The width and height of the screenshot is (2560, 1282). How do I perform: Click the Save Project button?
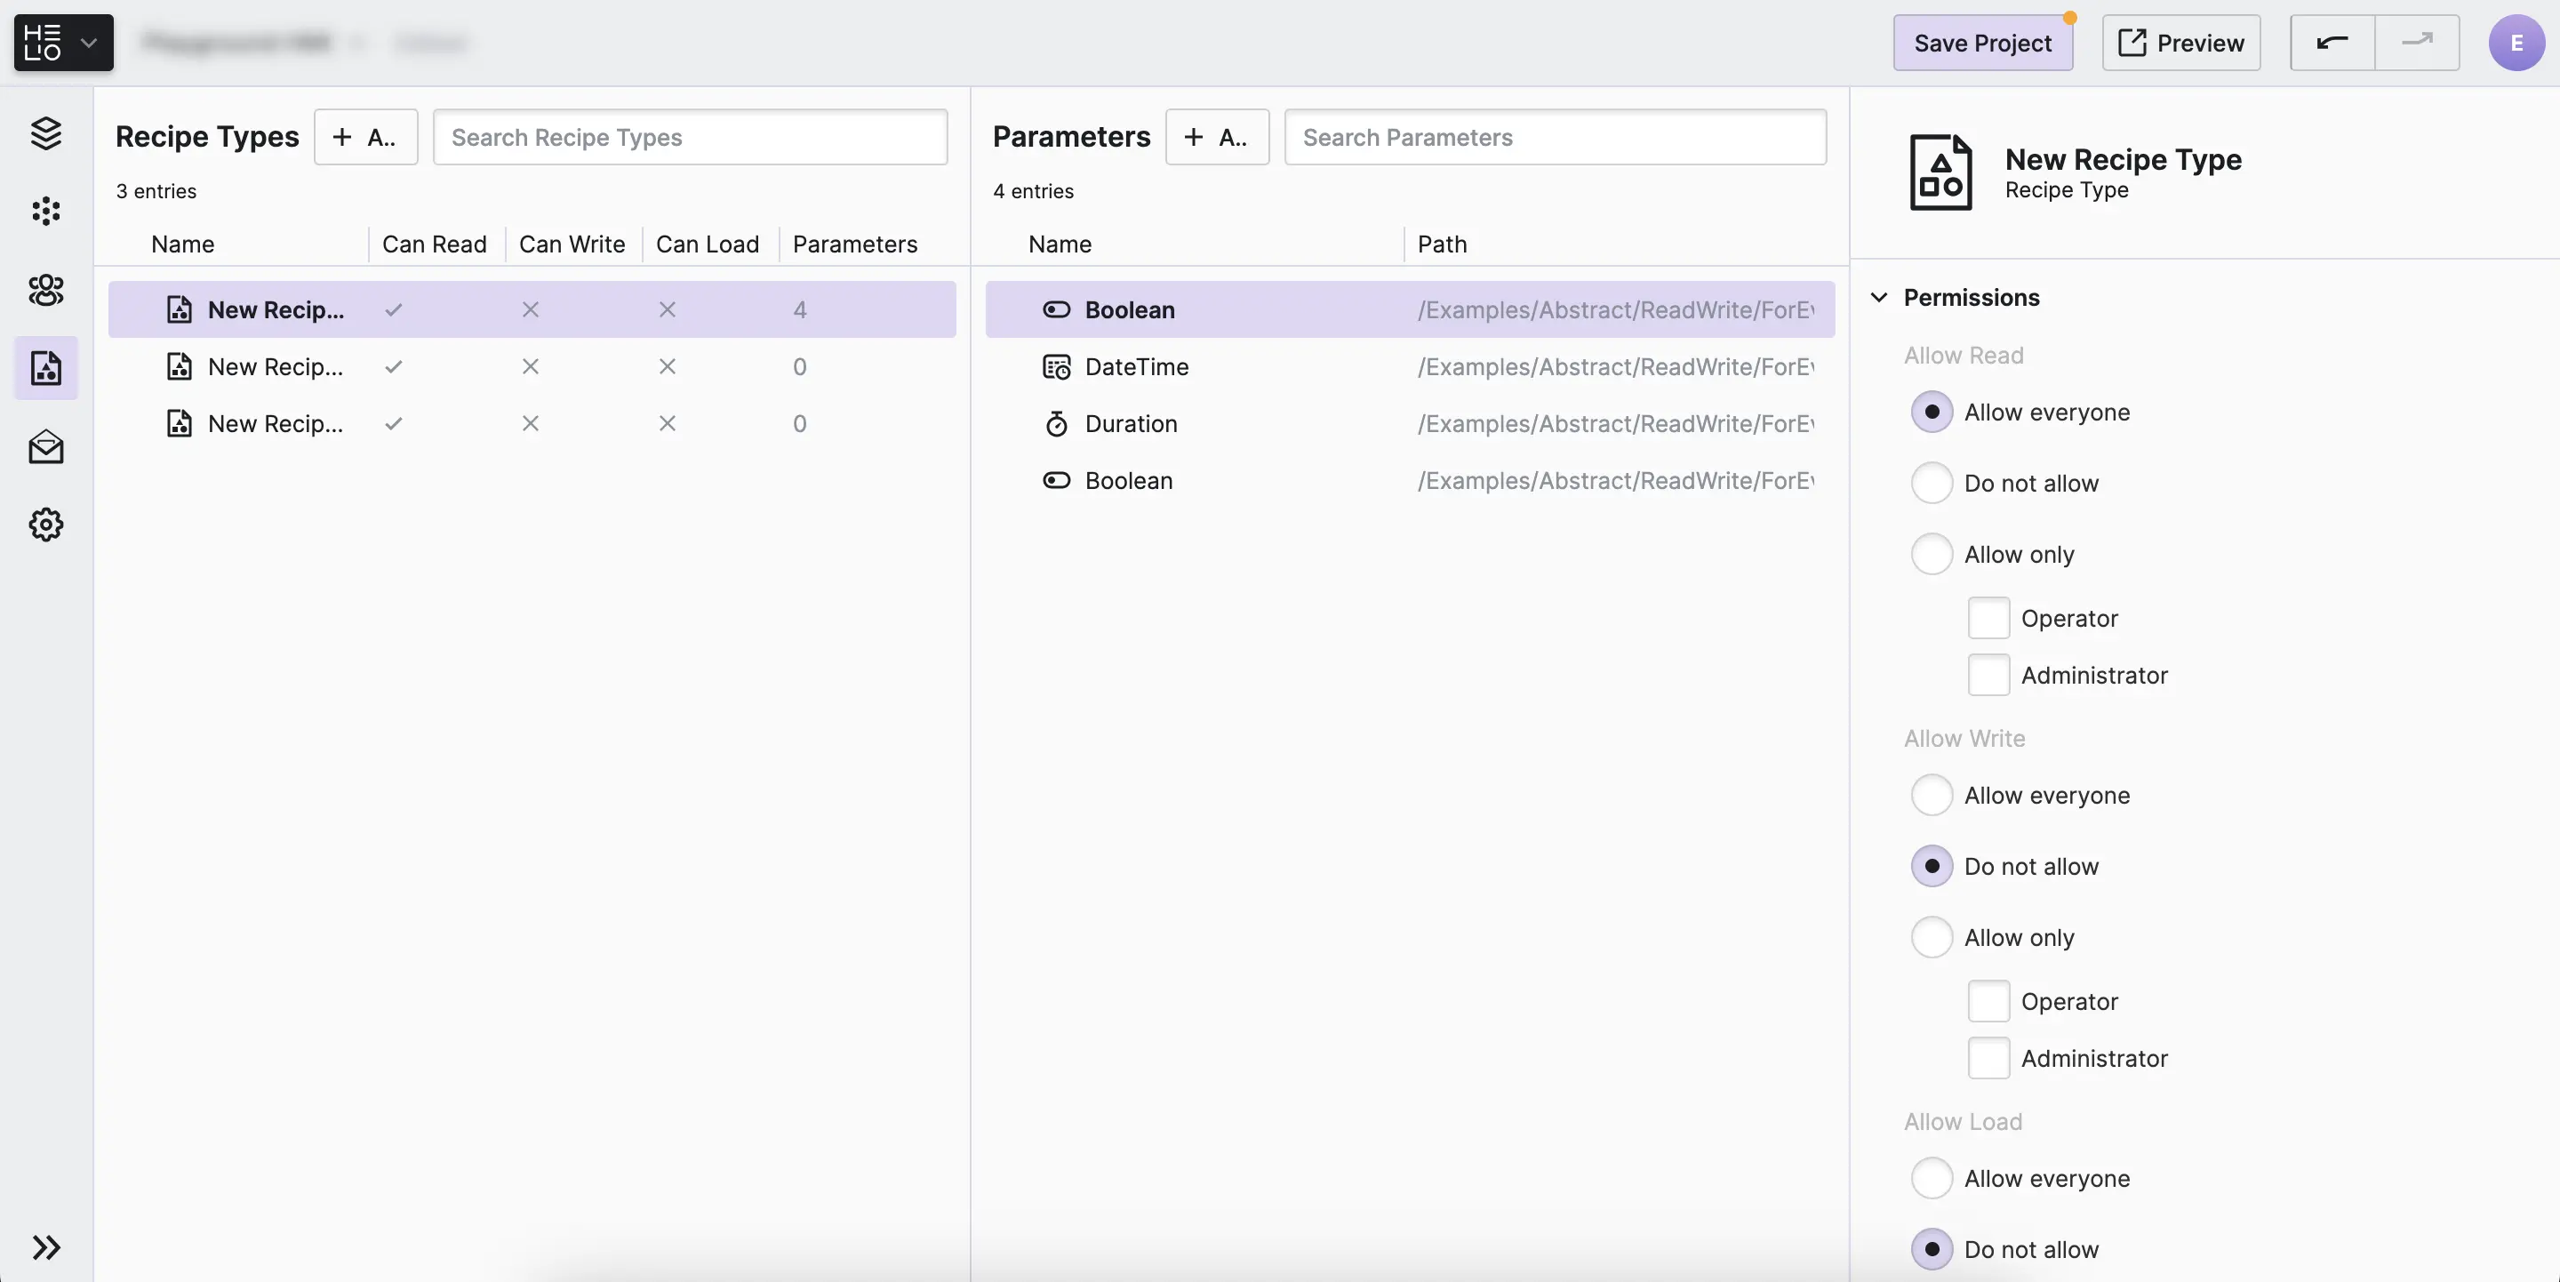coord(1981,43)
